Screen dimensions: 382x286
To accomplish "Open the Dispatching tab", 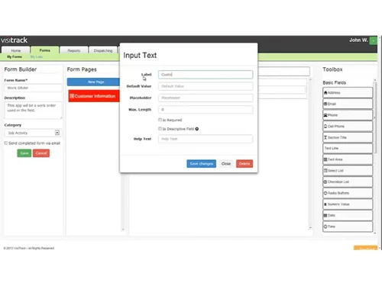I will 103,50.
